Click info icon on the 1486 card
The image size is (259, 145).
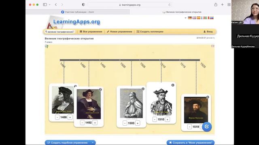pyautogui.click(x=76, y=86)
